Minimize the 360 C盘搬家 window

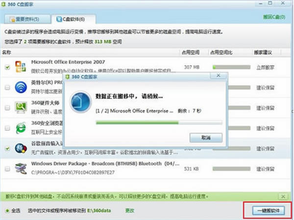coord(261,3)
